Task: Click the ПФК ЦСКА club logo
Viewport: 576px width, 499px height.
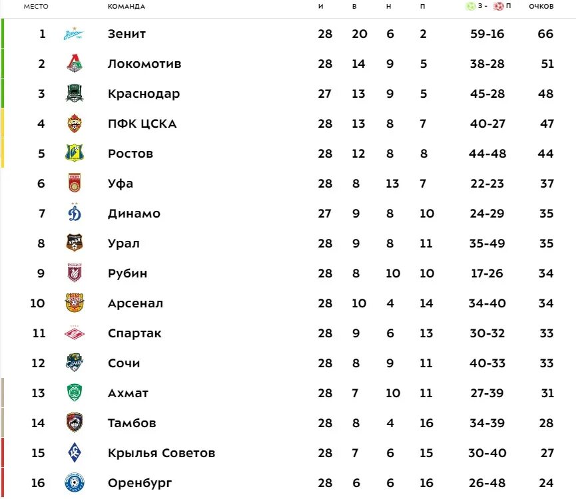Action: 75,123
